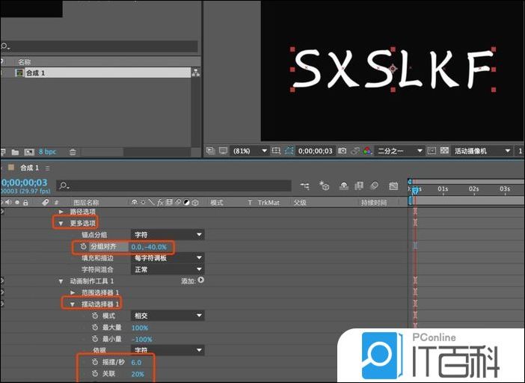
Task: Open the 锚点分组 字符 dropdown
Action: pos(167,235)
